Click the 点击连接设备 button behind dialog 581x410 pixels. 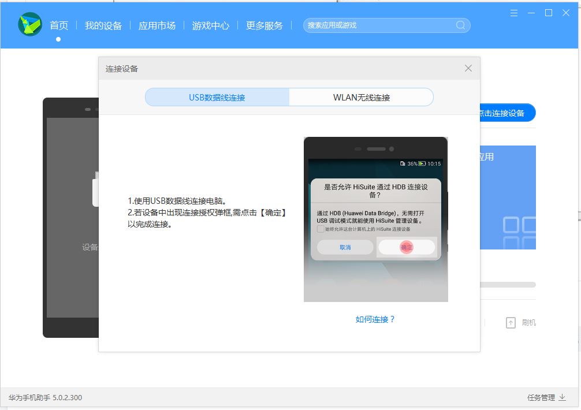point(508,113)
